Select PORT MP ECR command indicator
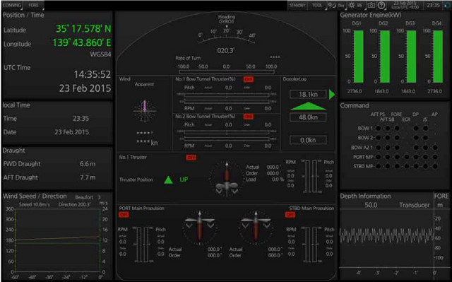The width and height of the screenshot is (452, 282). point(407,157)
